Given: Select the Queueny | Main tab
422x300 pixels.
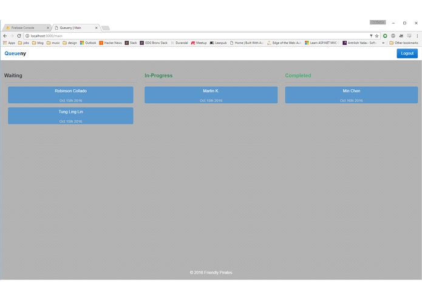Looking at the screenshot, I should [x=76, y=28].
